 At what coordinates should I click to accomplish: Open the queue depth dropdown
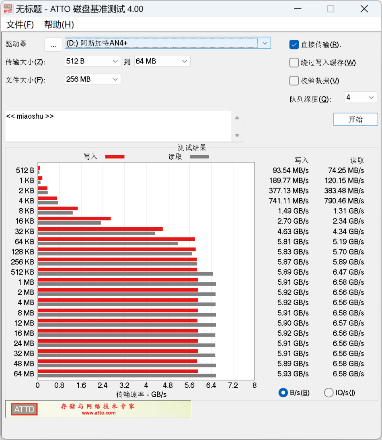tap(361, 97)
